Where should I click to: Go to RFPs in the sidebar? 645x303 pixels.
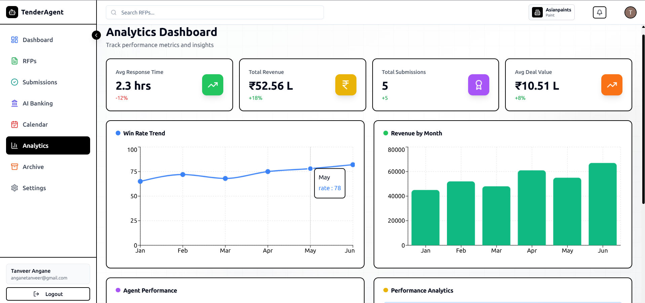click(x=48, y=61)
